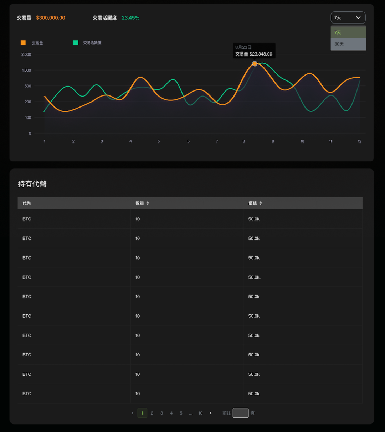Screen dimensions: 385x432
Task: Click the sort icon beside 價值 column
Action: 261,203
